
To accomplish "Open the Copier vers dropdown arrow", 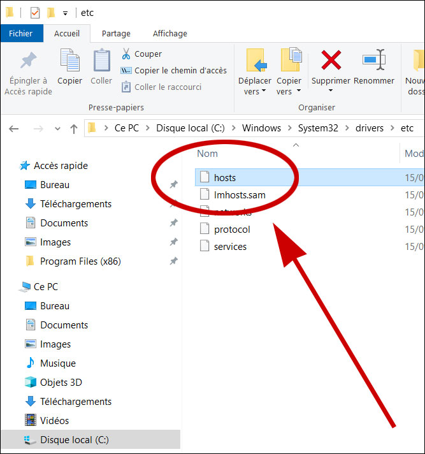I will point(299,91).
